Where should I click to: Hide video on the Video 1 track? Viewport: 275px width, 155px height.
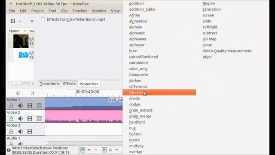(30, 105)
